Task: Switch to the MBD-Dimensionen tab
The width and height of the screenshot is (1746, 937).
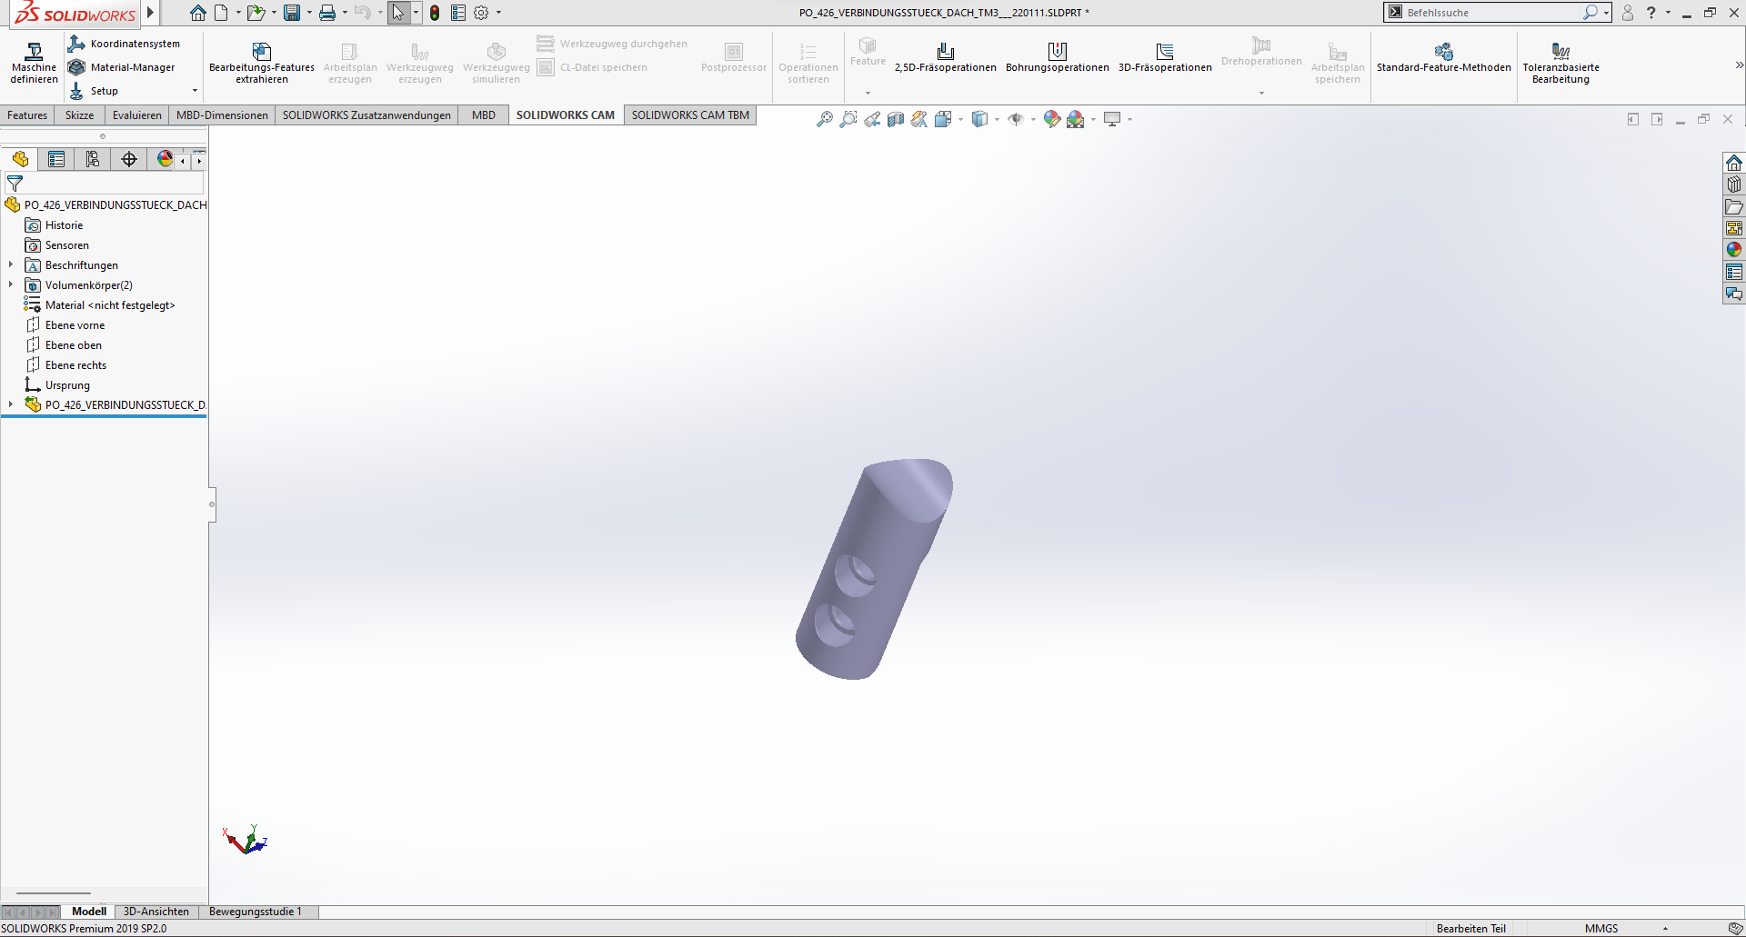Action: pos(222,115)
